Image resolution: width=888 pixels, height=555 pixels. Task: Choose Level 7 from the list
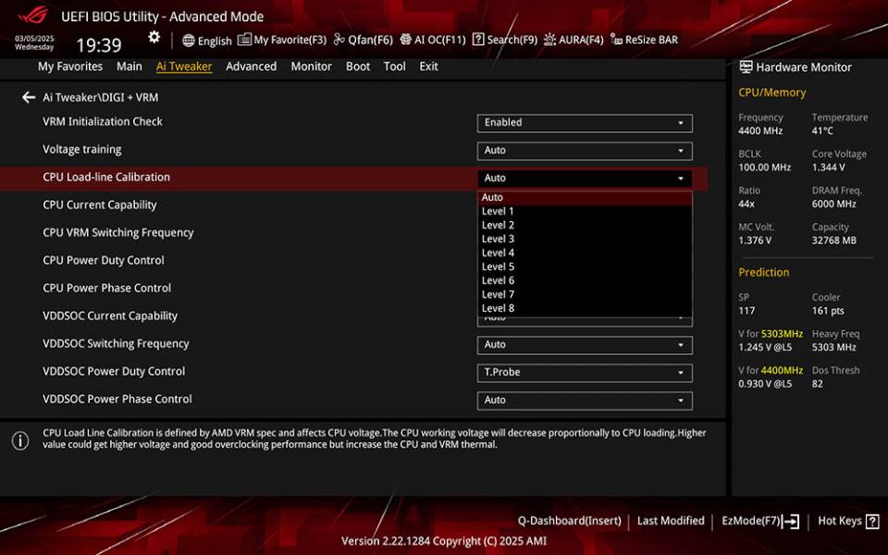[585, 294]
